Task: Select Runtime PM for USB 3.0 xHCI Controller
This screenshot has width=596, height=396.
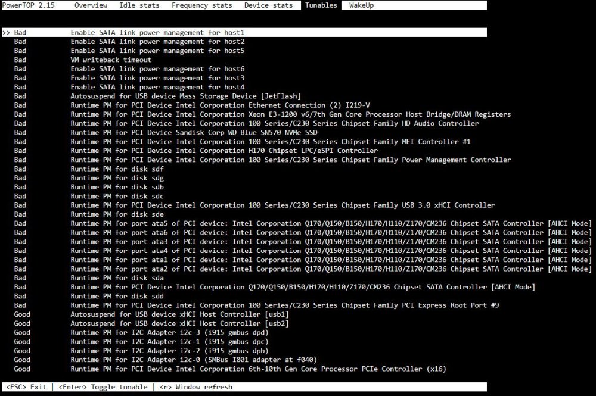Action: tap(254, 206)
